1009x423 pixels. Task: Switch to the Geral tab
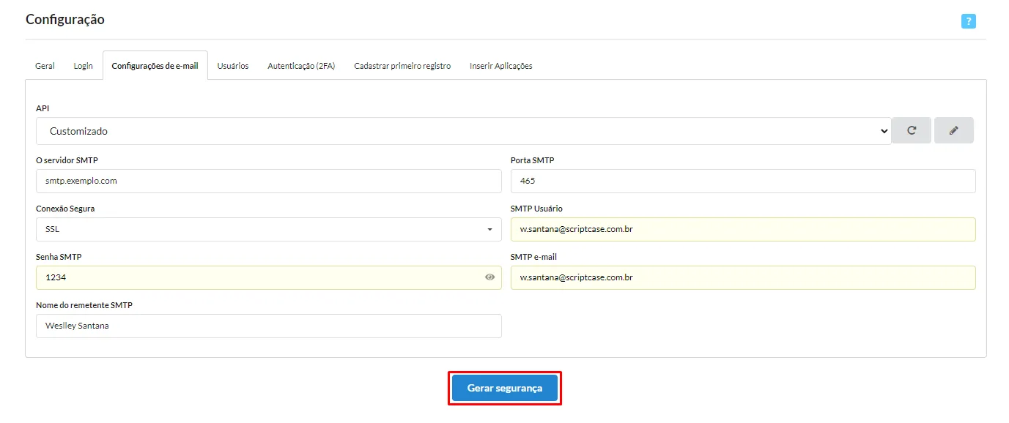tap(45, 66)
